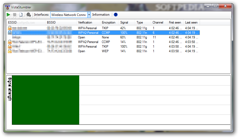The image size is (239, 138).
Task: Click lock icon of the 802.11n WPA2 14% network
Action: pos(10,42)
